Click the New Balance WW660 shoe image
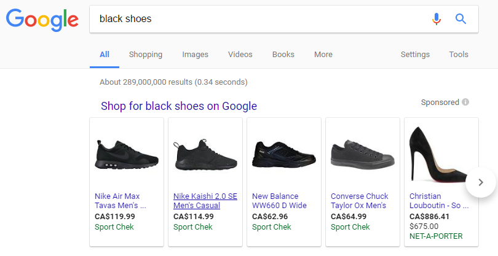Viewport: 498px width, 256px height. pos(283,154)
